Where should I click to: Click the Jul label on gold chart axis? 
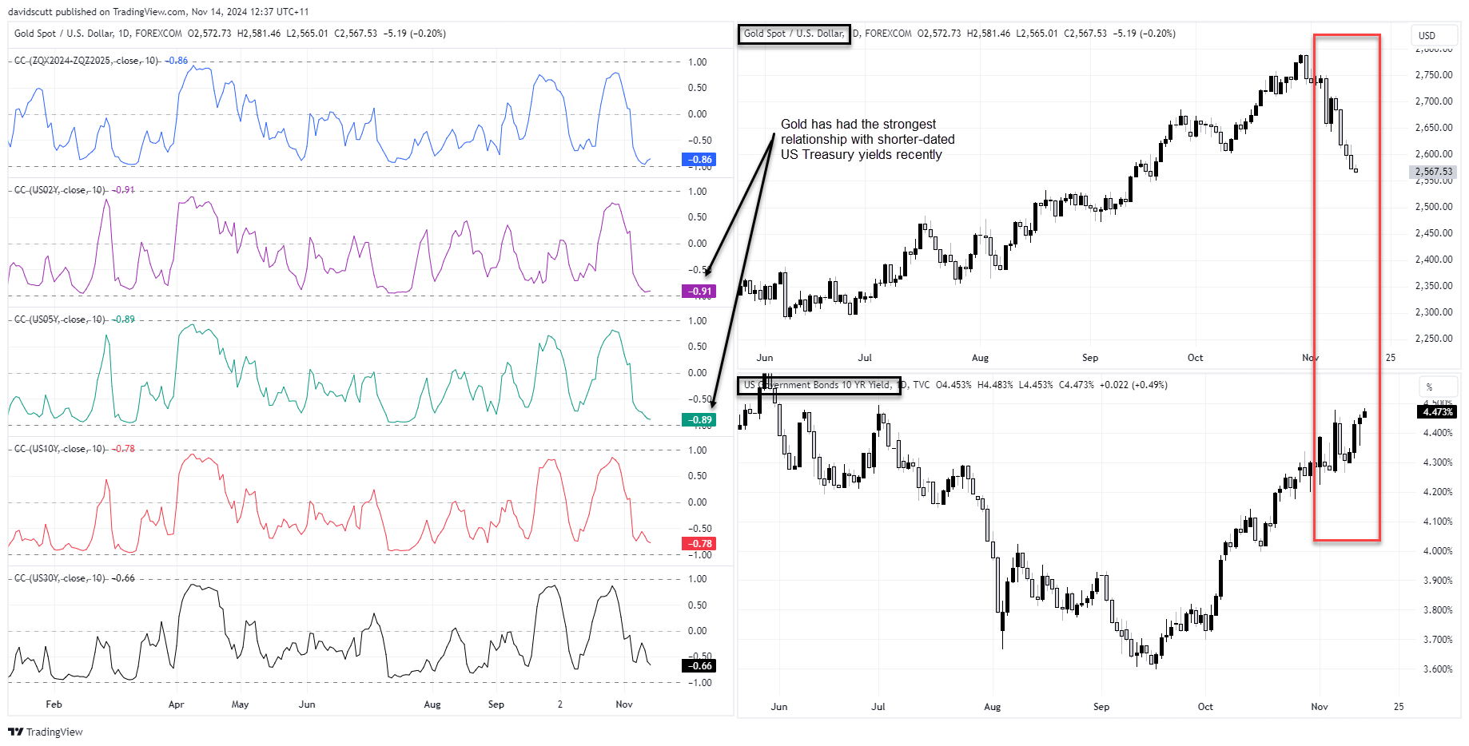pos(865,358)
